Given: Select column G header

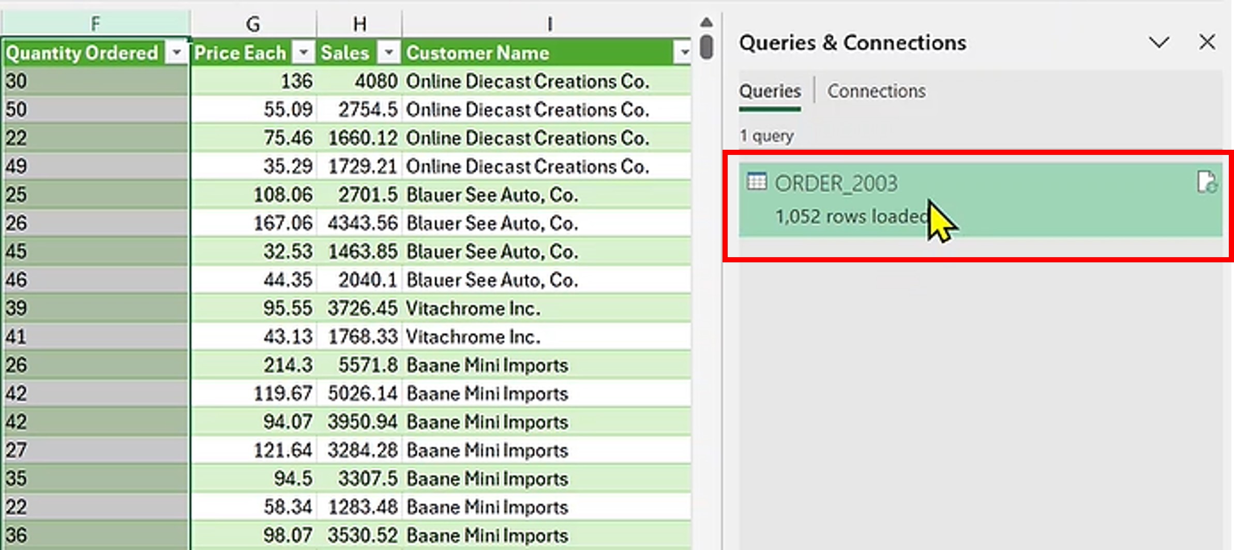Looking at the screenshot, I should [253, 24].
